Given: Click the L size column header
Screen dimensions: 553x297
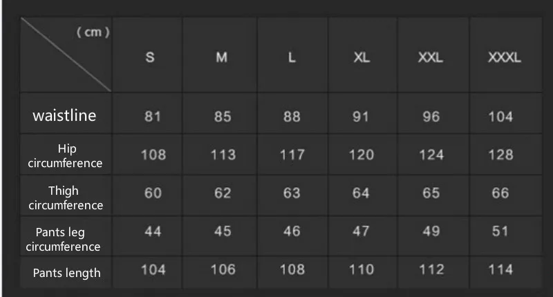Looking at the screenshot, I should tap(292, 57).
